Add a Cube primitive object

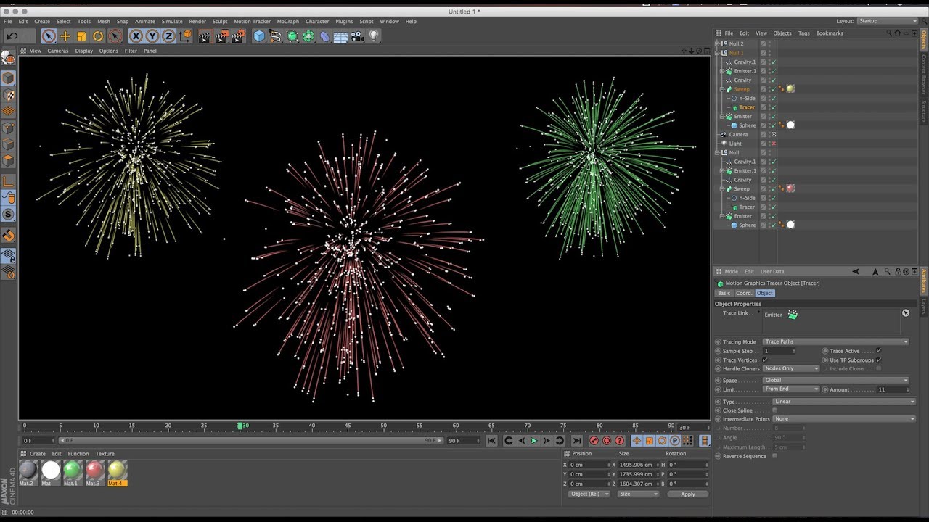point(259,36)
